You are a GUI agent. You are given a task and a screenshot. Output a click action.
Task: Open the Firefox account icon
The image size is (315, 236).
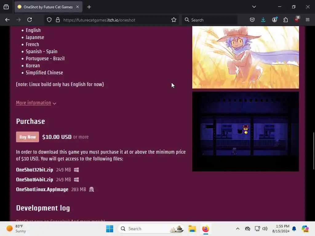pyautogui.click(x=275, y=20)
